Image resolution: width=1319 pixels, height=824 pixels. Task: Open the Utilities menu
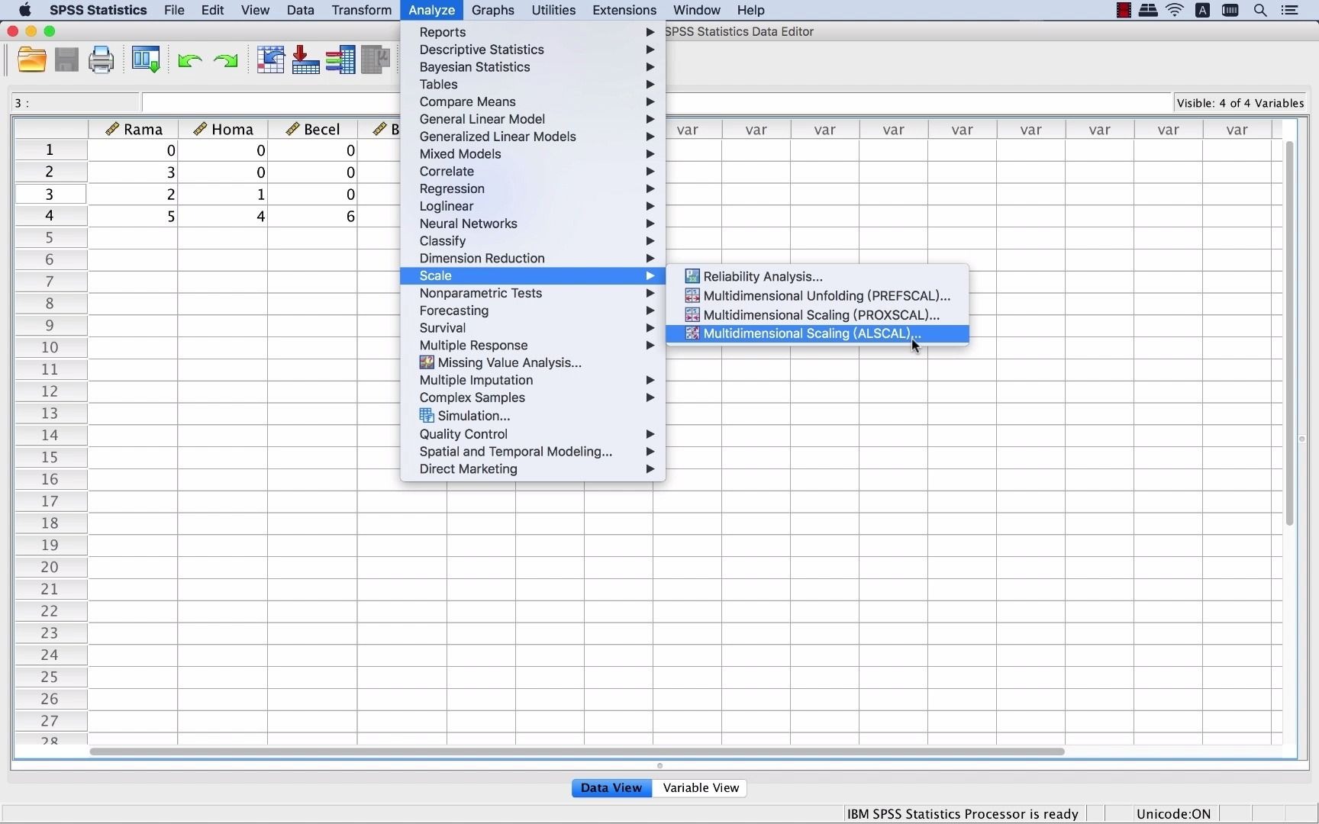[x=553, y=10]
